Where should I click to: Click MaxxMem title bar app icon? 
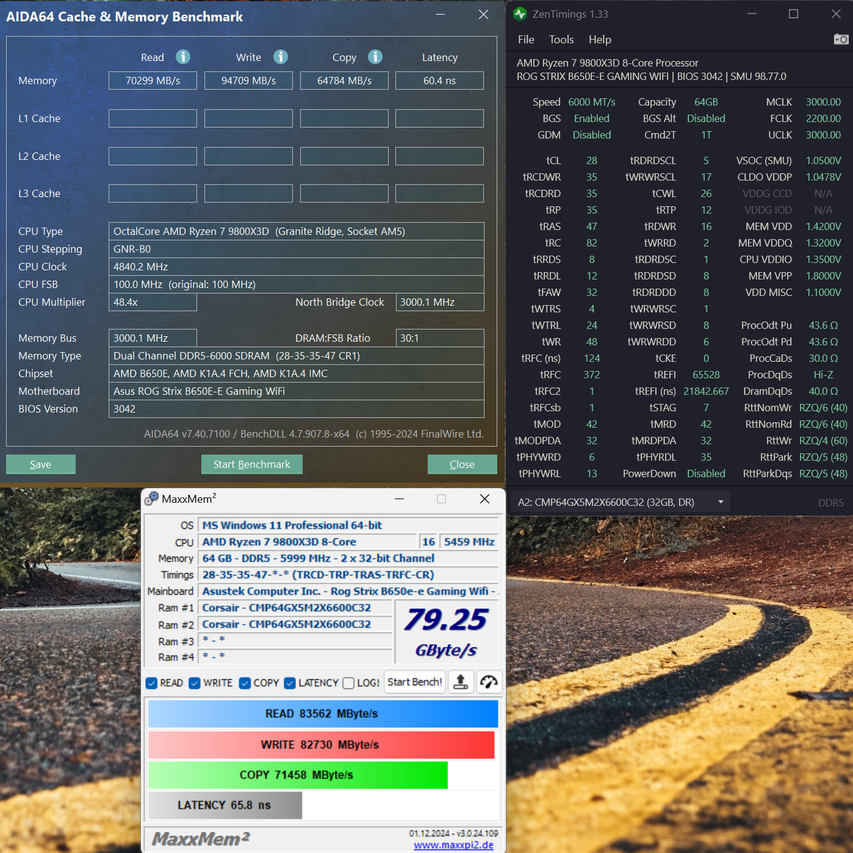point(151,498)
